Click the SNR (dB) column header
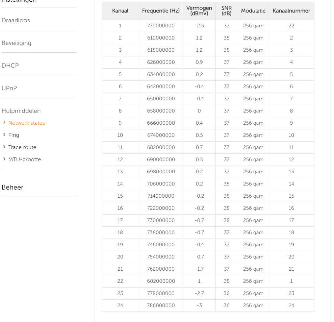This screenshot has height=322, width=334. pyautogui.click(x=226, y=11)
